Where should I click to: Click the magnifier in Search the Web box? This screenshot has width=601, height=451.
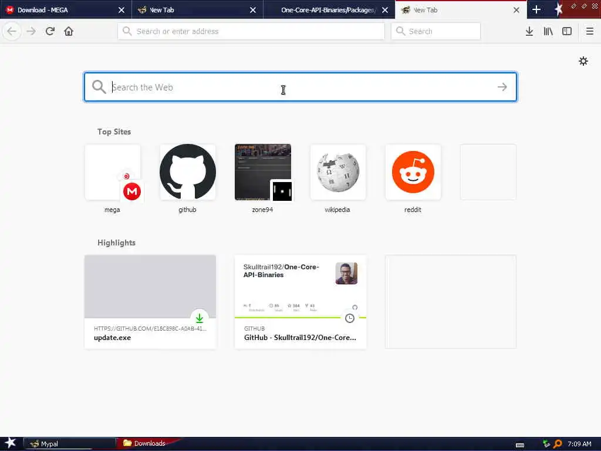[99, 87]
